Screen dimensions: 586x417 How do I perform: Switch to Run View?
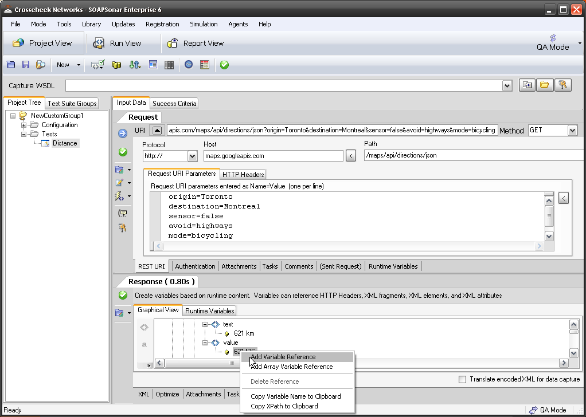click(118, 44)
